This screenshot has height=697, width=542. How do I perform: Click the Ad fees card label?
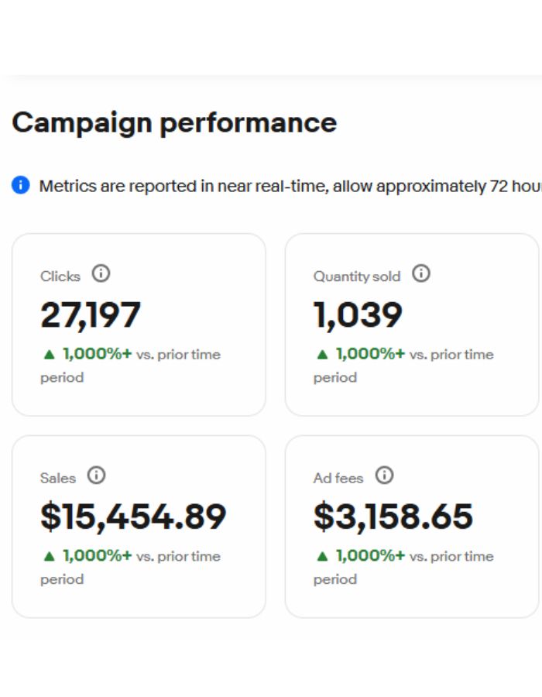coord(338,479)
